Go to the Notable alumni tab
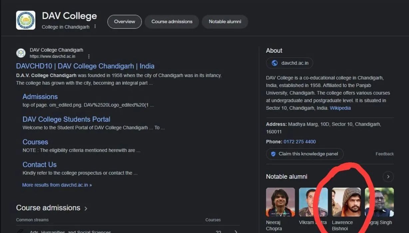This screenshot has height=233, width=409. (x=225, y=22)
